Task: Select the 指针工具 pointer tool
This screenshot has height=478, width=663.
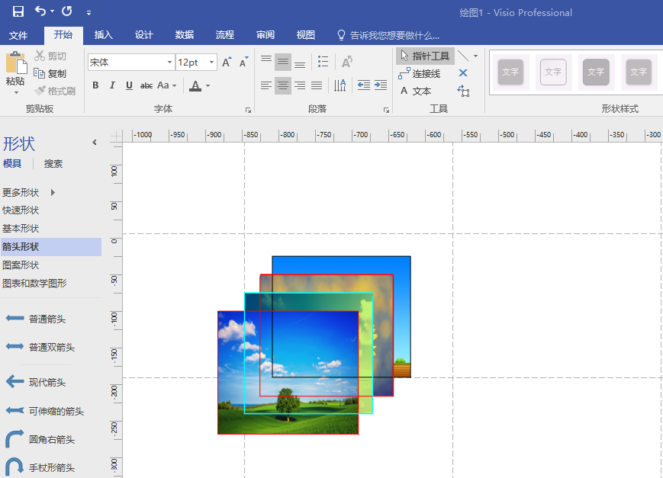Action: [x=425, y=56]
